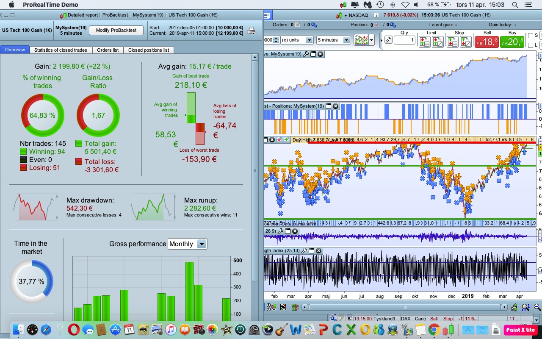
Task: Close the Positions: MySystem(19) panel
Action: 335,106
